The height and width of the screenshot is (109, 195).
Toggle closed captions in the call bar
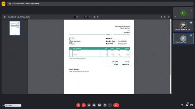pos(89,105)
